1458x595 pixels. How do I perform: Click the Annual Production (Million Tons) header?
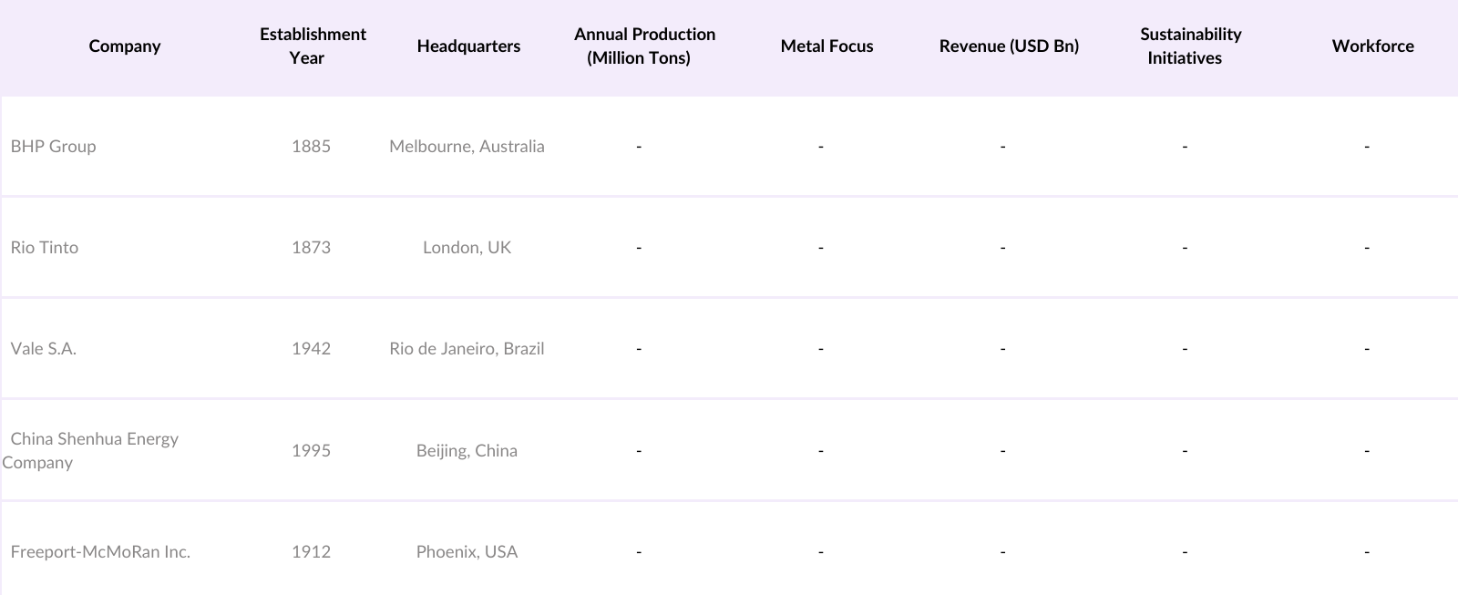[x=644, y=46]
